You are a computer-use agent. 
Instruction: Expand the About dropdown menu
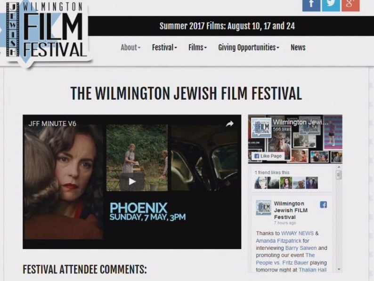point(130,48)
